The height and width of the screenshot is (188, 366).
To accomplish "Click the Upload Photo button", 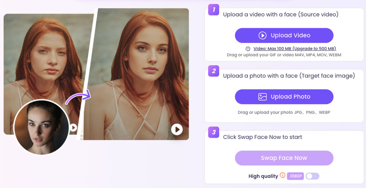I will [284, 97].
